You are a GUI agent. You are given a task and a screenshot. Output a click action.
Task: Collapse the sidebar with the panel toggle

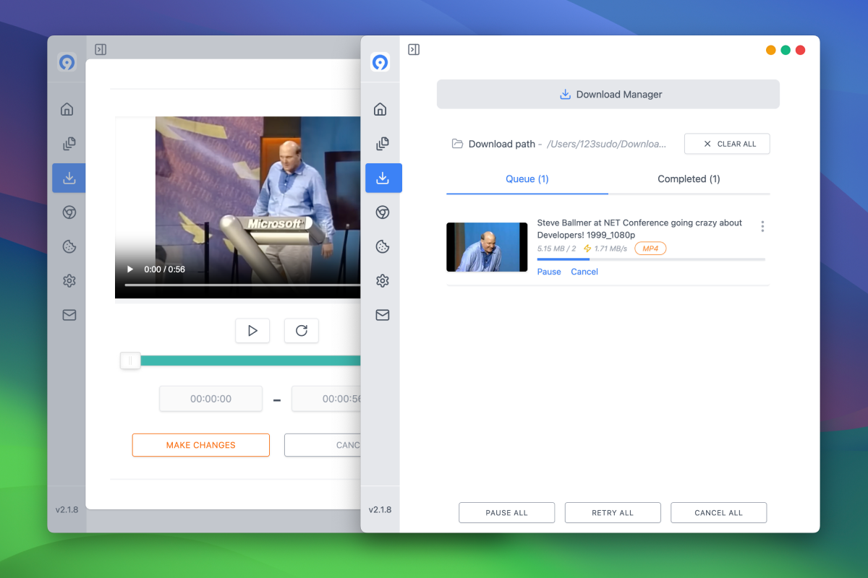414,49
